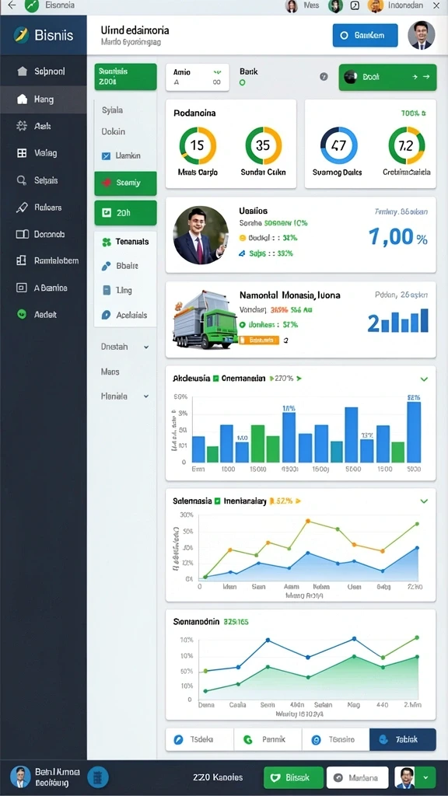Toggle the Bank green radio indicator

(x=243, y=82)
